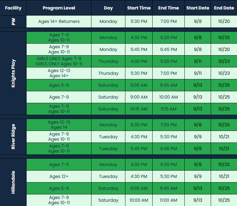This screenshot has width=237, height=206.
Task: Select the GIRLS ONLY program level cell
Action: coord(59,61)
